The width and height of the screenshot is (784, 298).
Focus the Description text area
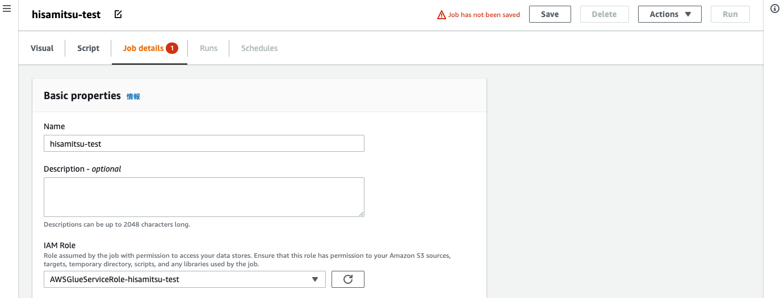(204, 197)
